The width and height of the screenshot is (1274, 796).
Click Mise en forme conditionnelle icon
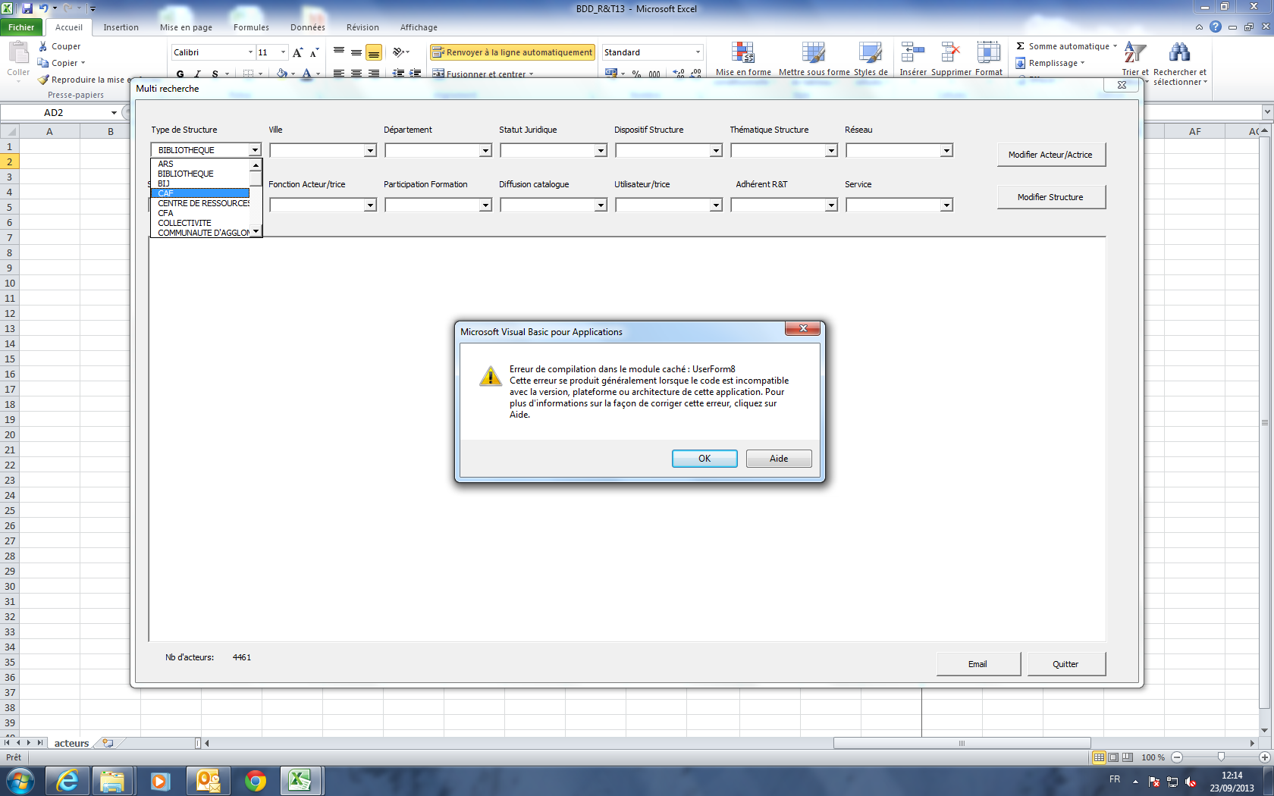pyautogui.click(x=742, y=53)
